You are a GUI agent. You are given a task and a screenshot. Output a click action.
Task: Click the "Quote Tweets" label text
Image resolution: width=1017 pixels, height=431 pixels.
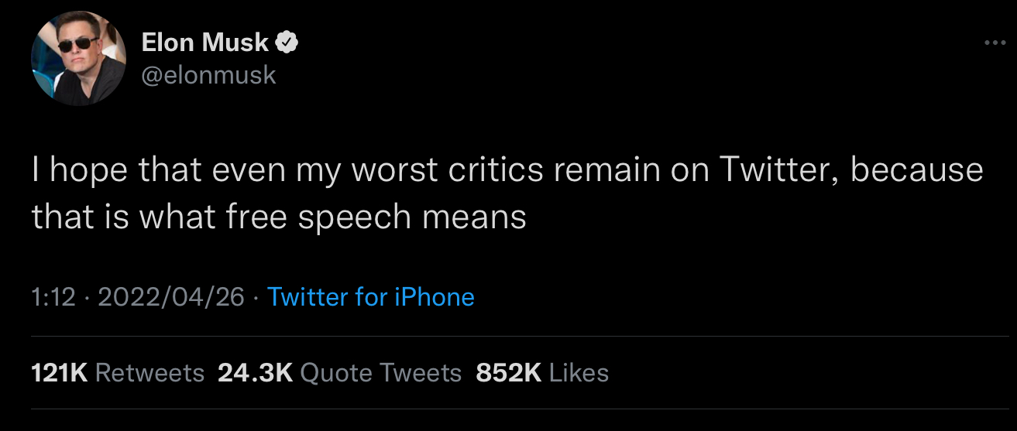(380, 373)
